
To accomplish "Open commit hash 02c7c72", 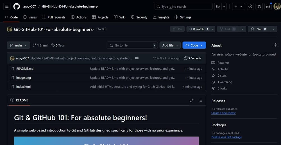I will coord(158,58).
